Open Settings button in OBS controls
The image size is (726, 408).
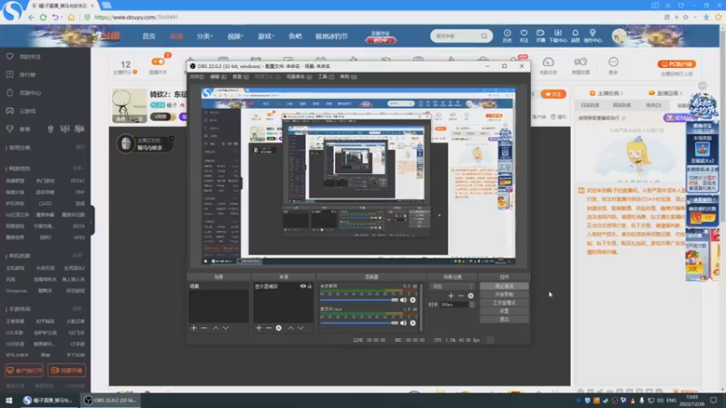(504, 311)
